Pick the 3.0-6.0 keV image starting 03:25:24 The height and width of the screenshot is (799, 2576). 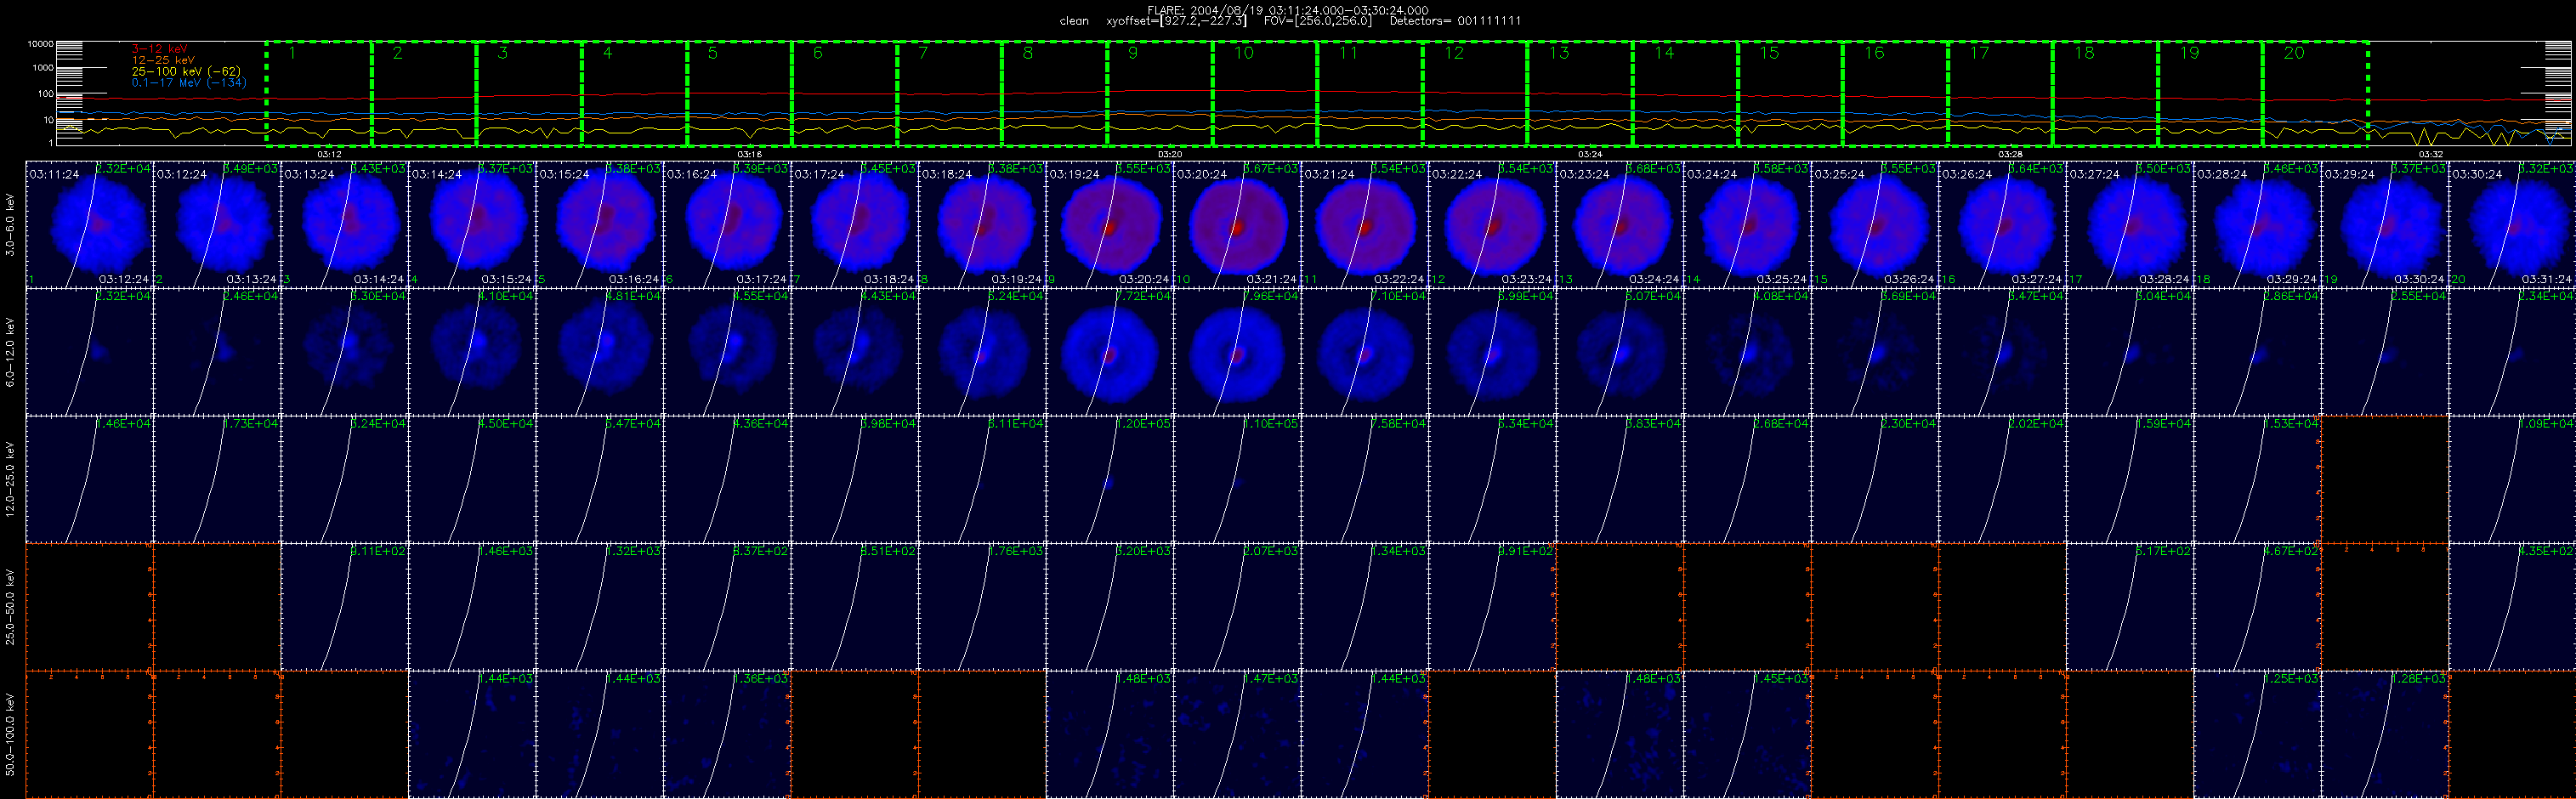point(1875,224)
